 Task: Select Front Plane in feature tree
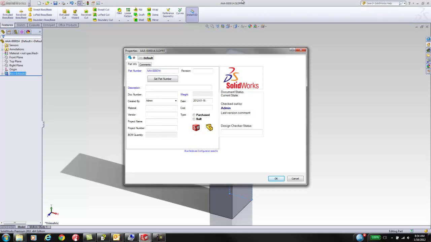point(16,57)
